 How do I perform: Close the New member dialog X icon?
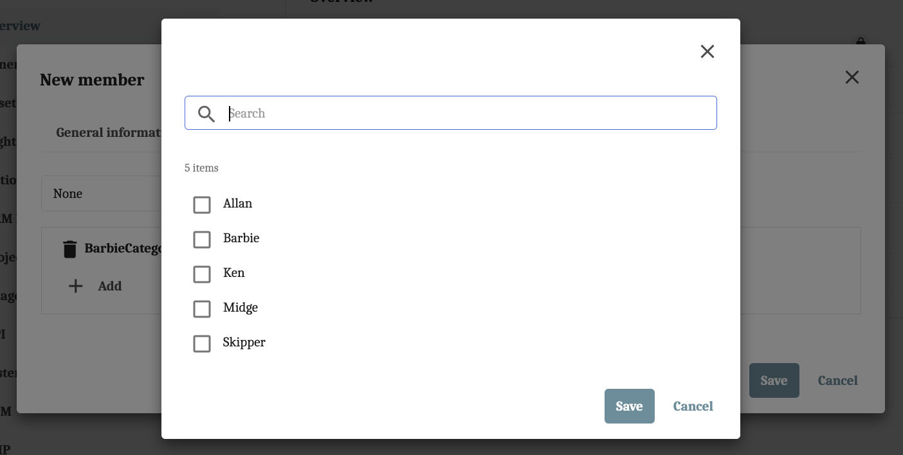(x=852, y=76)
